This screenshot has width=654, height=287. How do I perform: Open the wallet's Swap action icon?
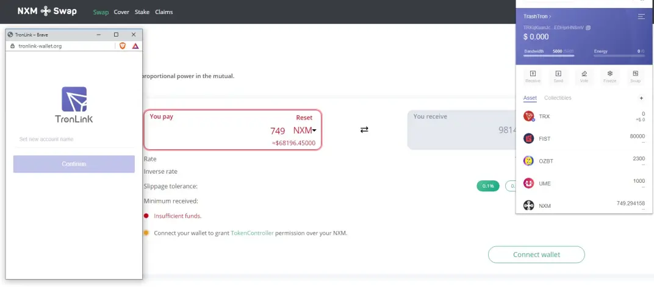635,74
